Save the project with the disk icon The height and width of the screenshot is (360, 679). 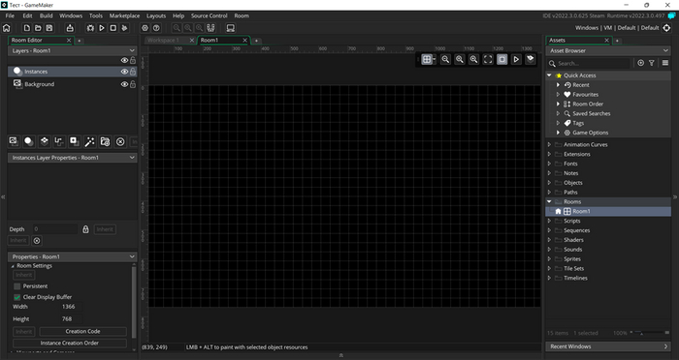click(x=49, y=28)
